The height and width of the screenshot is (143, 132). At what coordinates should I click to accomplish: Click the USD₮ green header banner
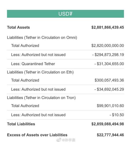click(x=65, y=14)
